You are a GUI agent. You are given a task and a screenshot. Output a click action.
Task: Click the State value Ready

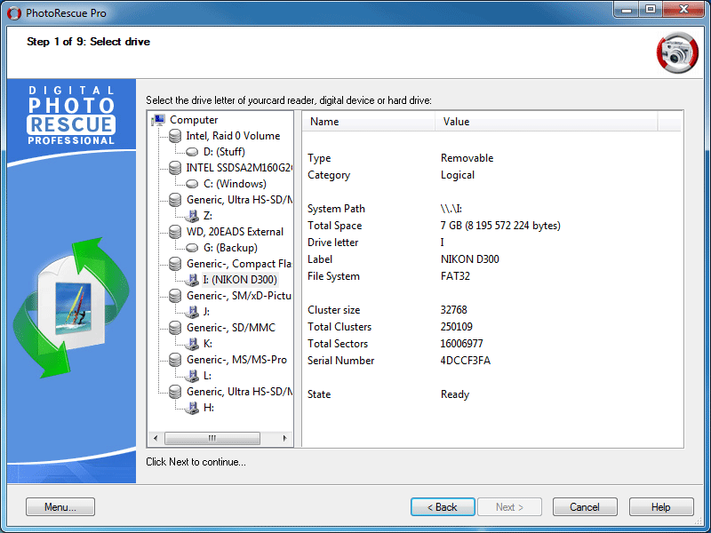(x=455, y=394)
